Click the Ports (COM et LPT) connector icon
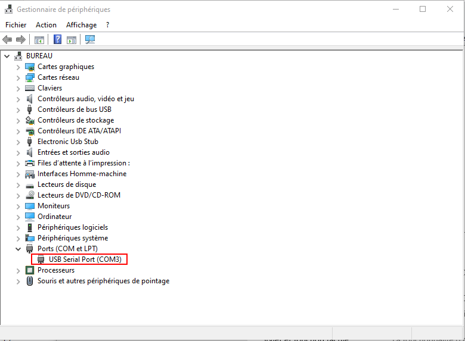 point(30,249)
